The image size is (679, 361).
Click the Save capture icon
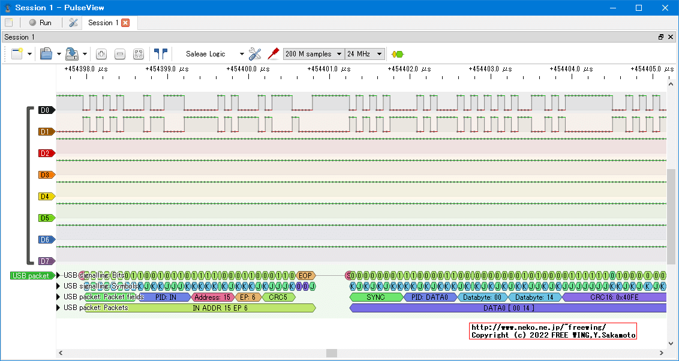[72, 54]
